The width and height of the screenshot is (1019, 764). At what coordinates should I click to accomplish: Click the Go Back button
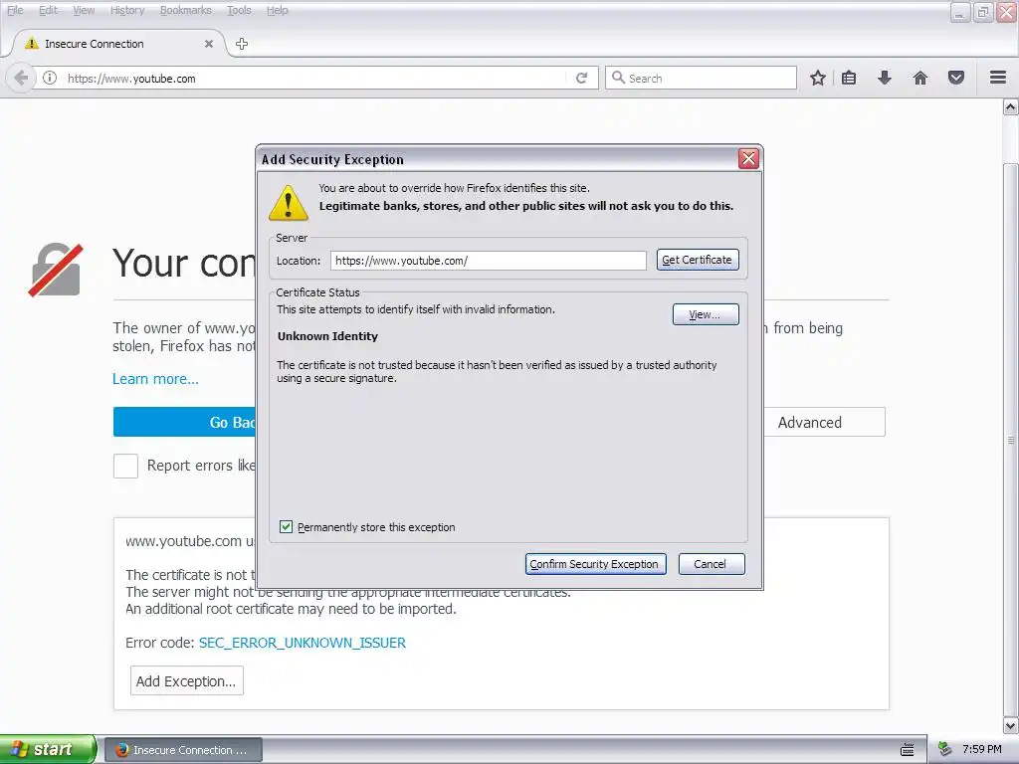(x=184, y=422)
